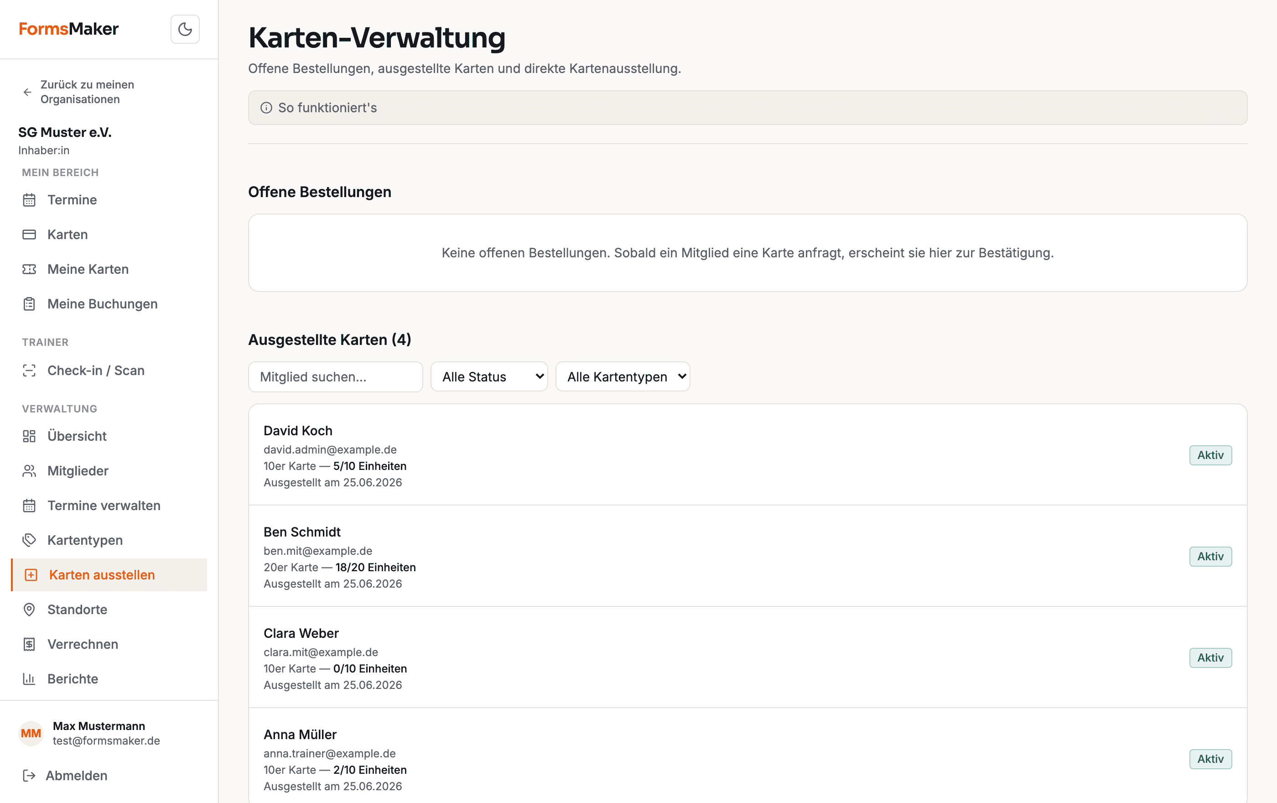Open the Alle Status dropdown
The height and width of the screenshot is (803, 1277).
[489, 376]
